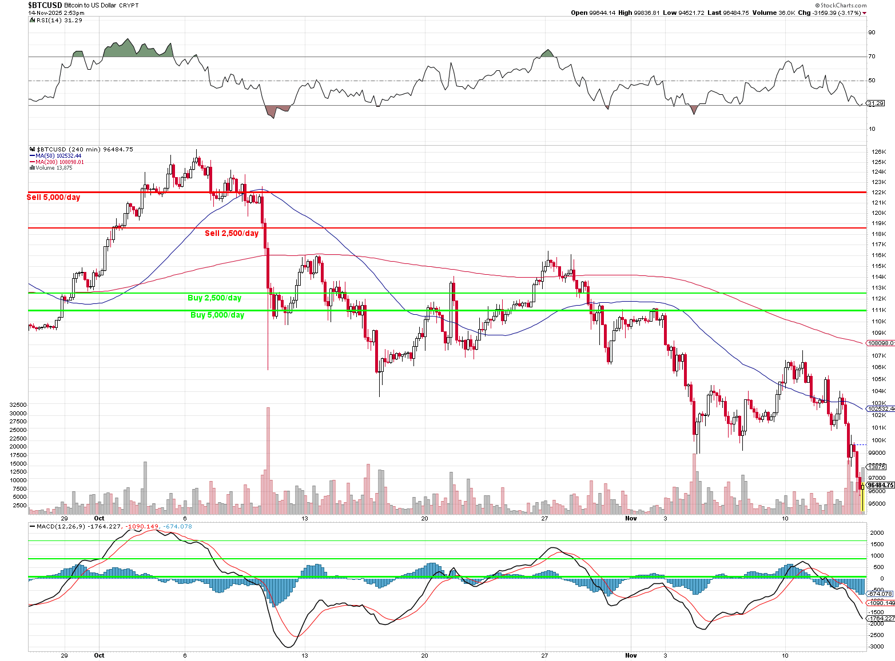
Task: Click the red down arrow after Chg value
Action: pos(864,13)
